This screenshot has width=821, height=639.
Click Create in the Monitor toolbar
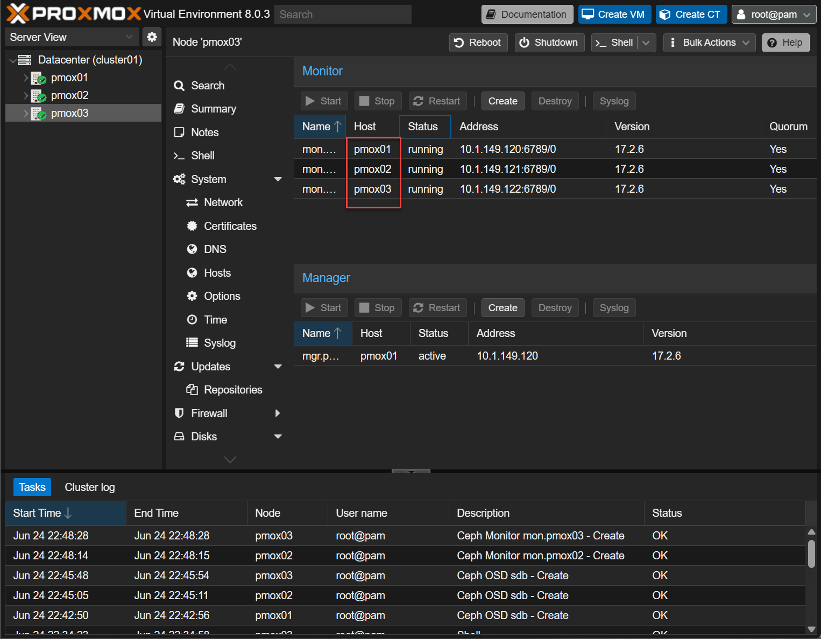pos(502,101)
